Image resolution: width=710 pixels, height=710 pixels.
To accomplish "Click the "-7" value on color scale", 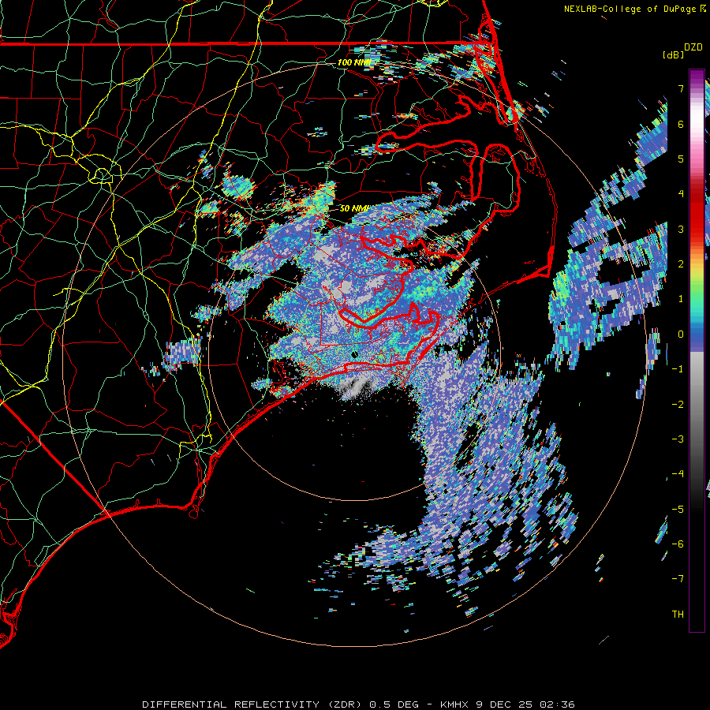I will click(678, 579).
